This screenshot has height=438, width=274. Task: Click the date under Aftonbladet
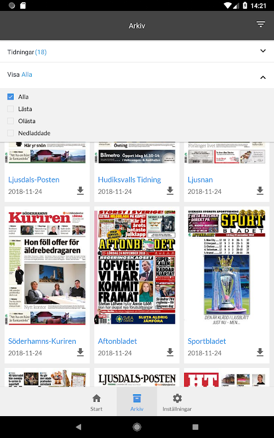click(x=115, y=353)
